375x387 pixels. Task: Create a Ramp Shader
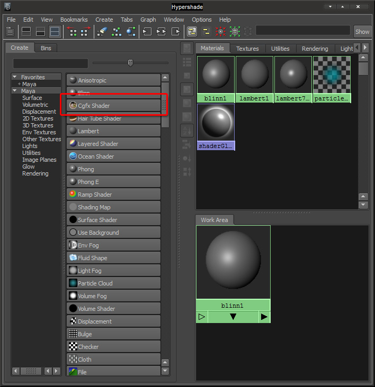click(113, 195)
